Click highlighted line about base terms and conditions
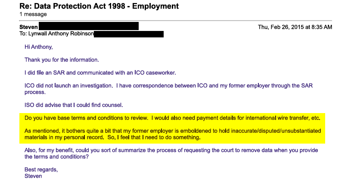 point(172,118)
